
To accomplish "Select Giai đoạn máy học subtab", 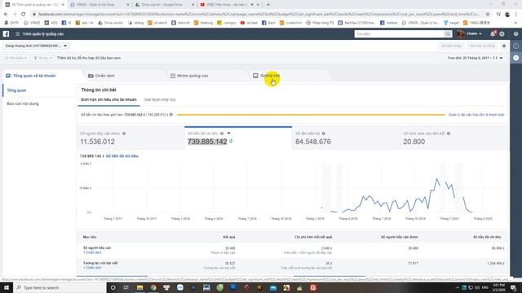I will coord(160,99).
